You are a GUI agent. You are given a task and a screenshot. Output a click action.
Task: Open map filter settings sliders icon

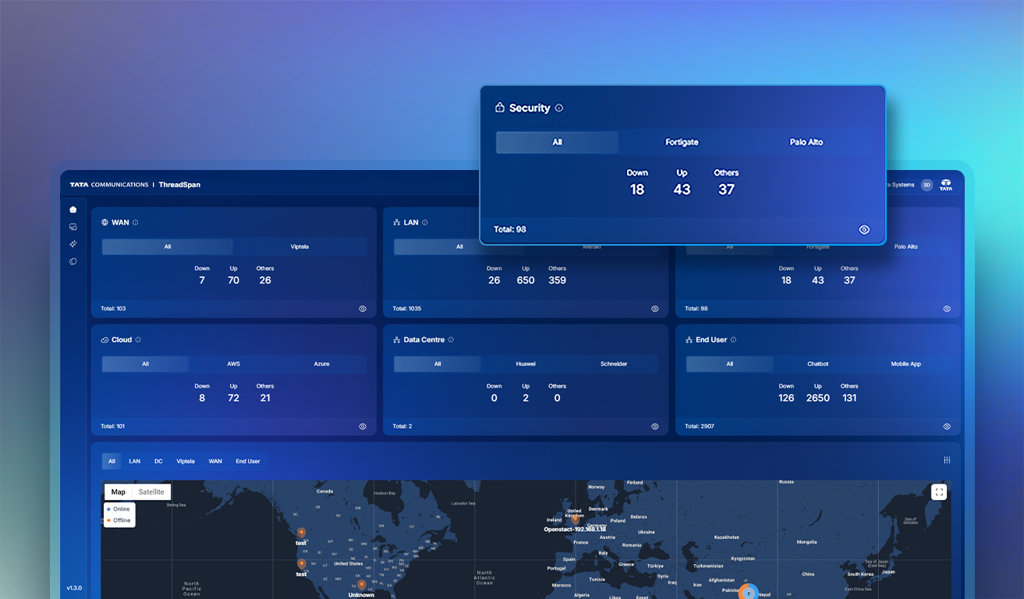[947, 460]
